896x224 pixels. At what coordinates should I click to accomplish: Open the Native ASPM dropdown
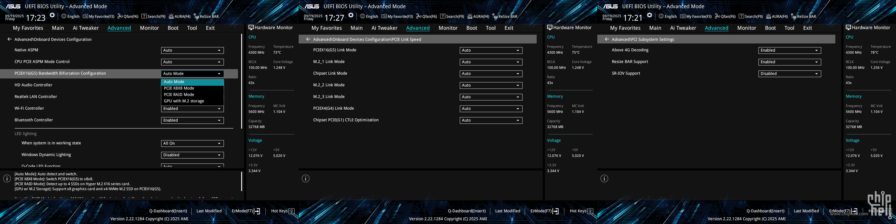192,50
